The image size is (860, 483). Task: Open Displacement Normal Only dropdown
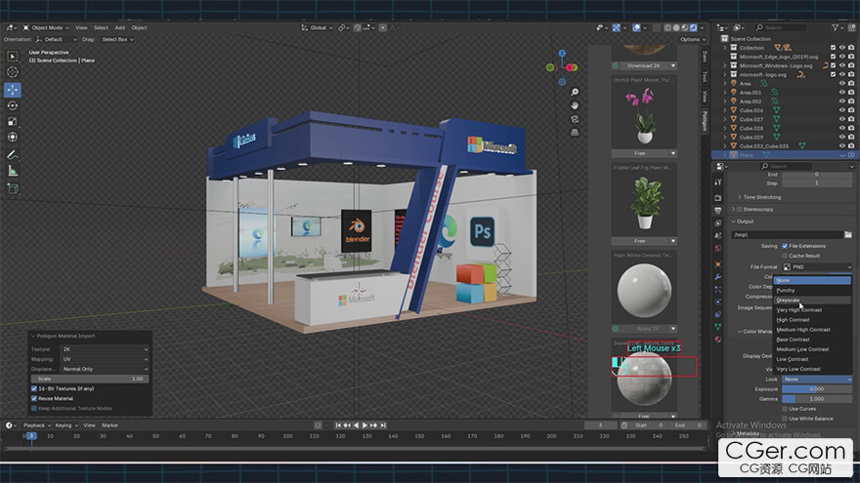pyautogui.click(x=105, y=369)
